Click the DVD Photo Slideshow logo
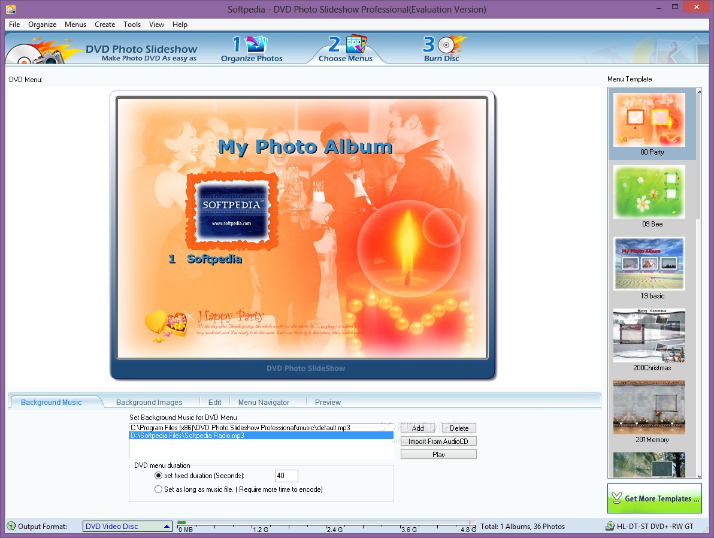Viewport: 714px width, 538px height. click(x=102, y=51)
